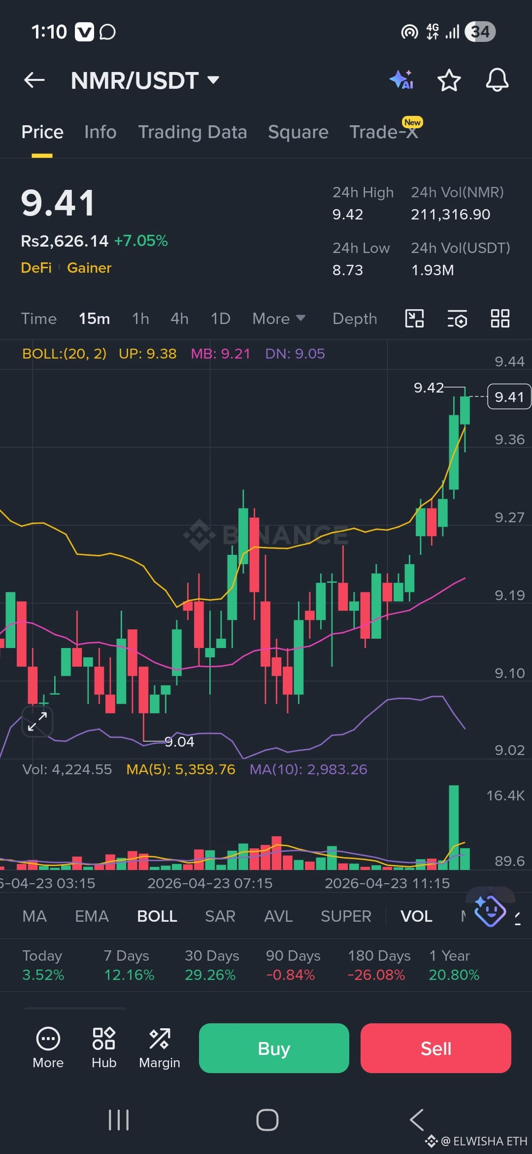
Task: Open the Trading Data tab
Action: [x=193, y=132]
